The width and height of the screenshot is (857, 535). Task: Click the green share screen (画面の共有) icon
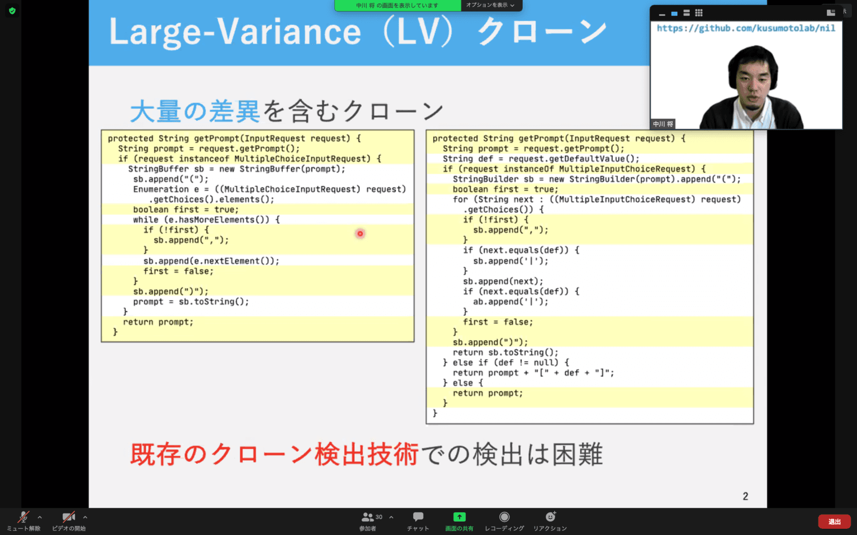coord(459,517)
